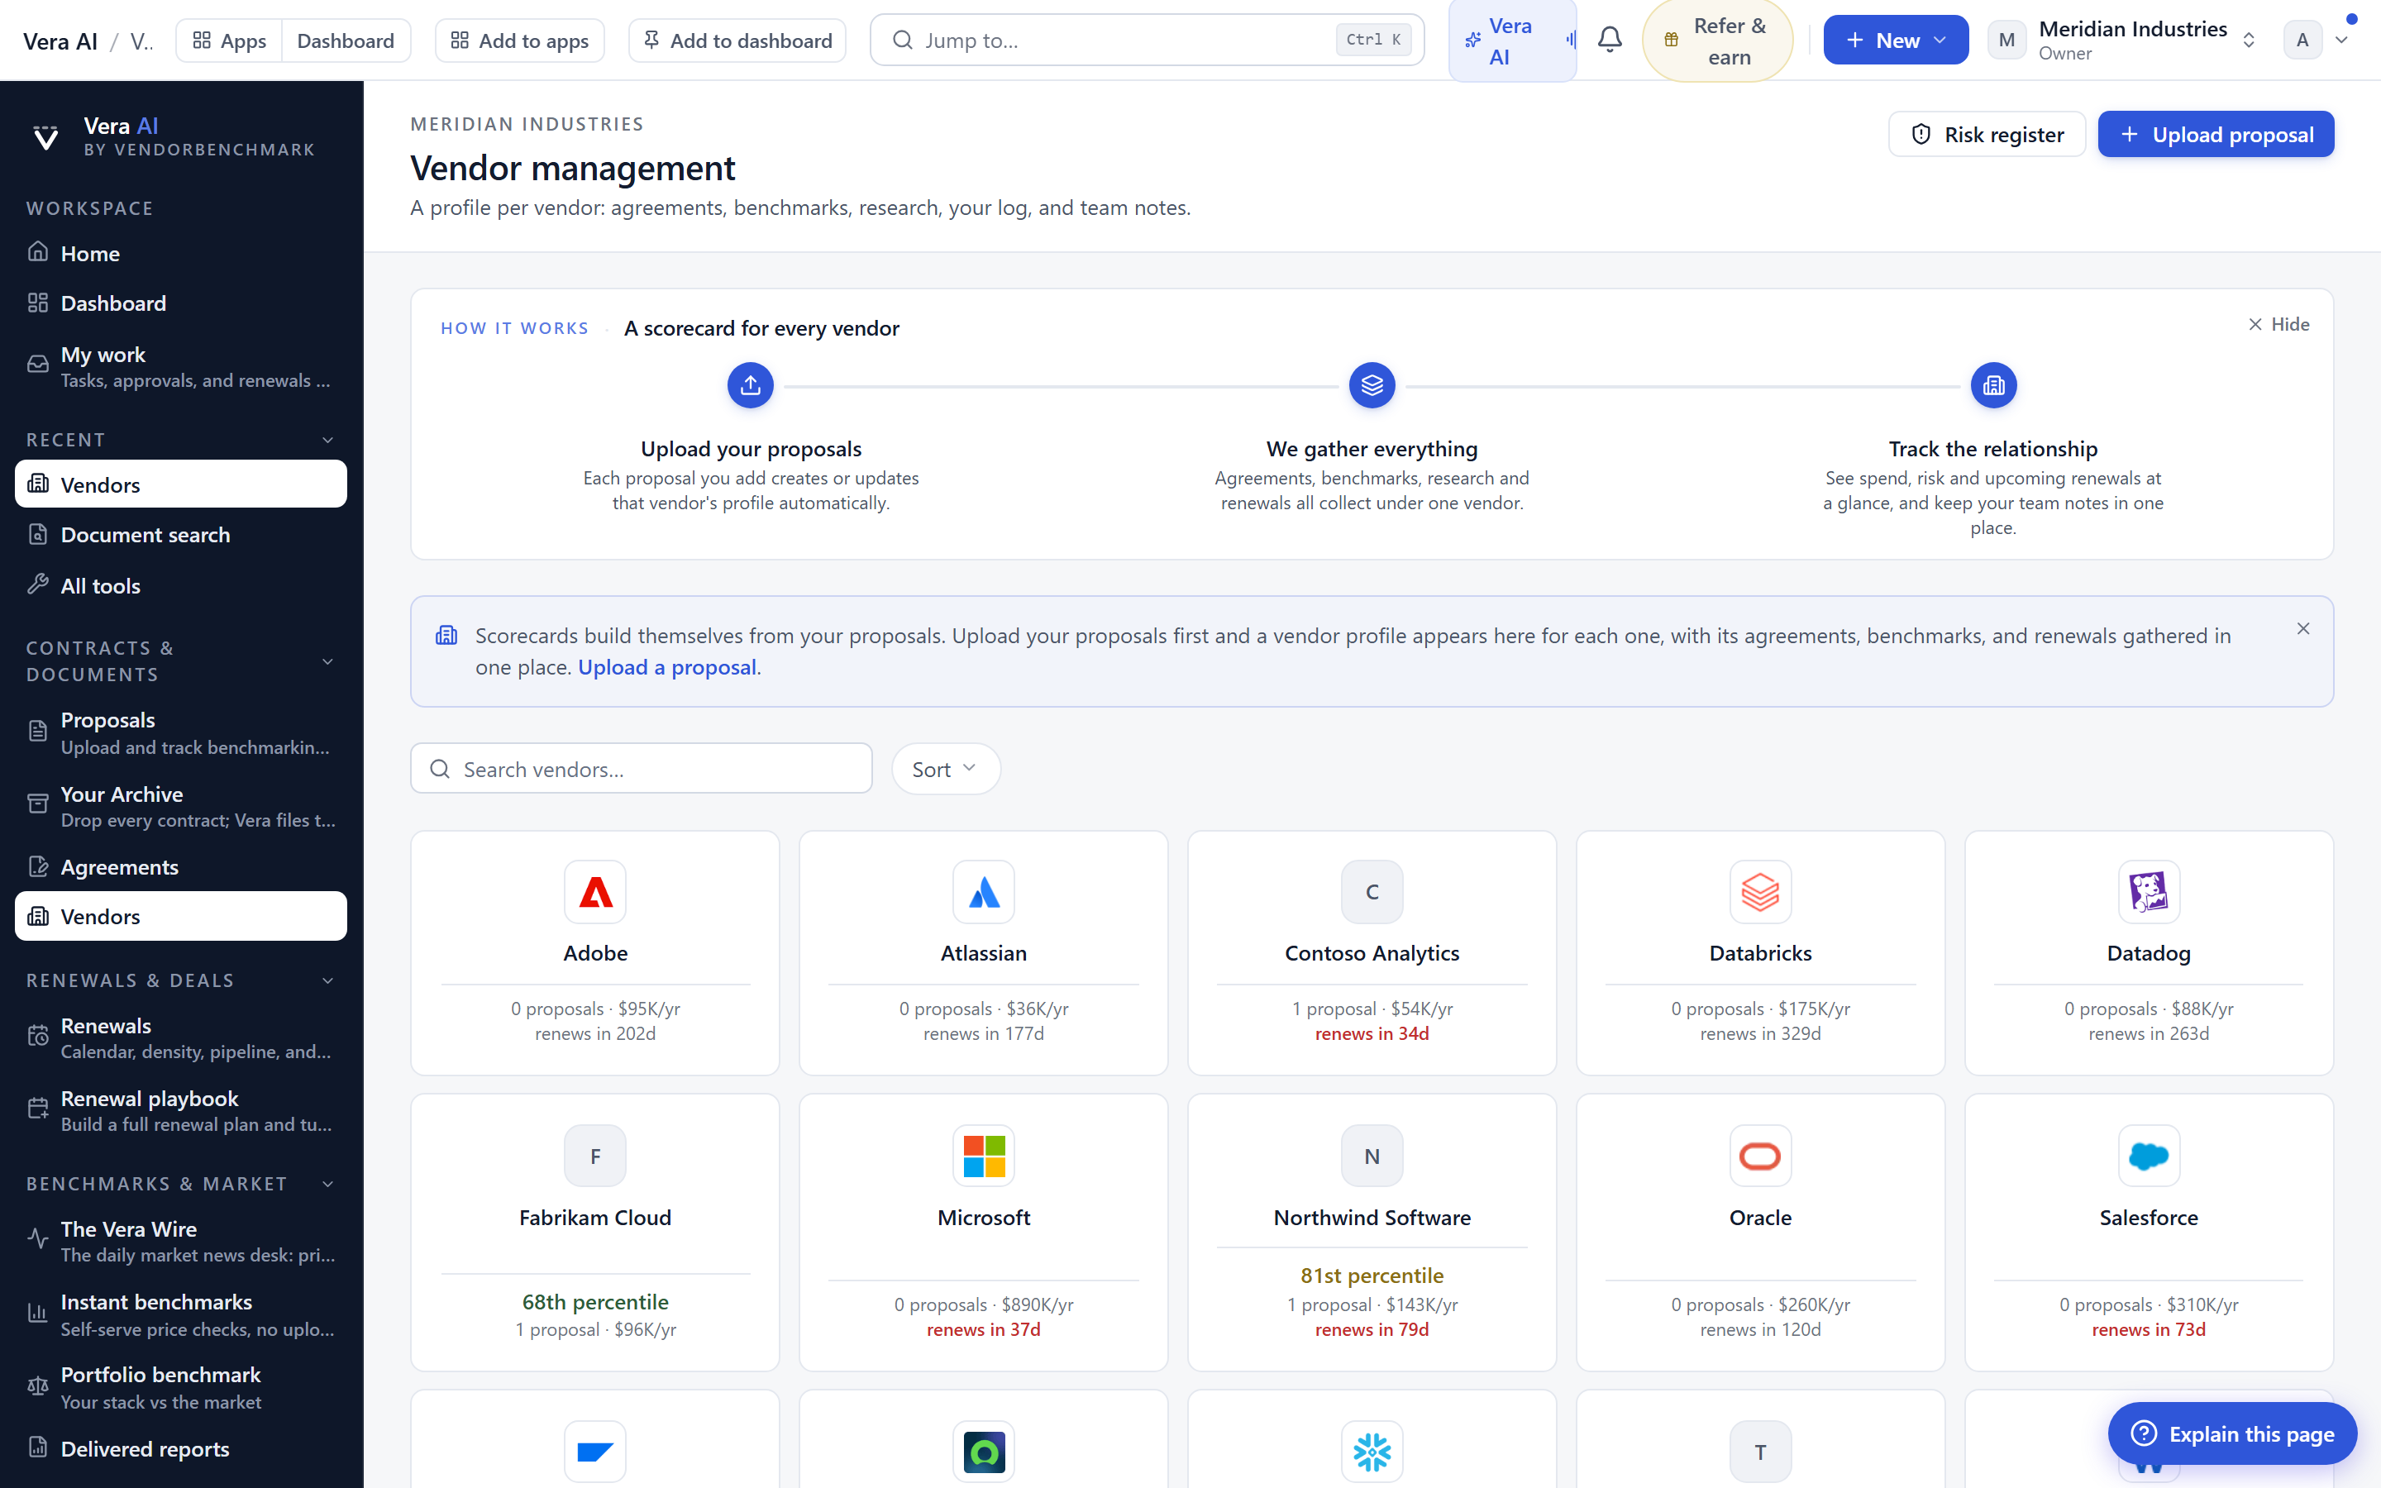
Task: Click the Upload your proposals step icon
Action: [751, 384]
